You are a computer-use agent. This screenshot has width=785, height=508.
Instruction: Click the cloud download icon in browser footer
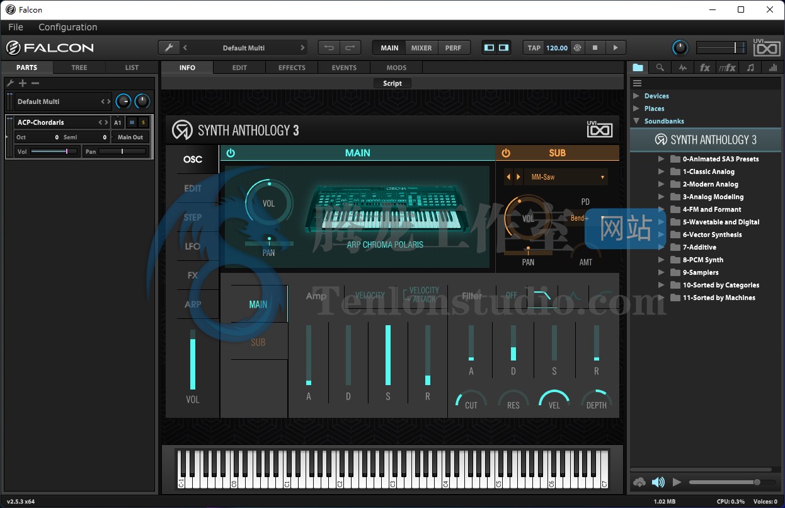point(639,482)
